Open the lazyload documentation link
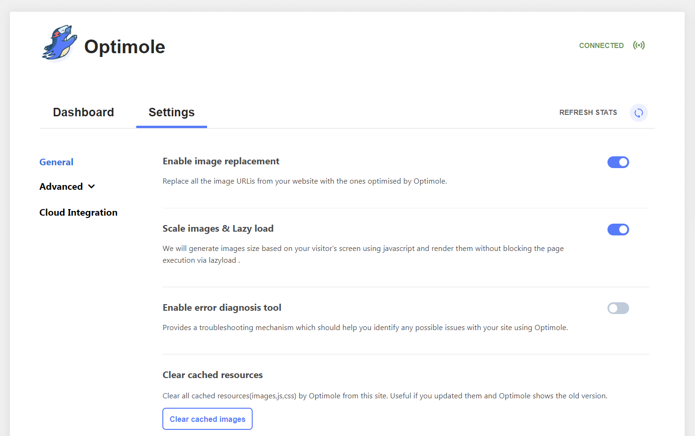The image size is (695, 436). point(222,259)
